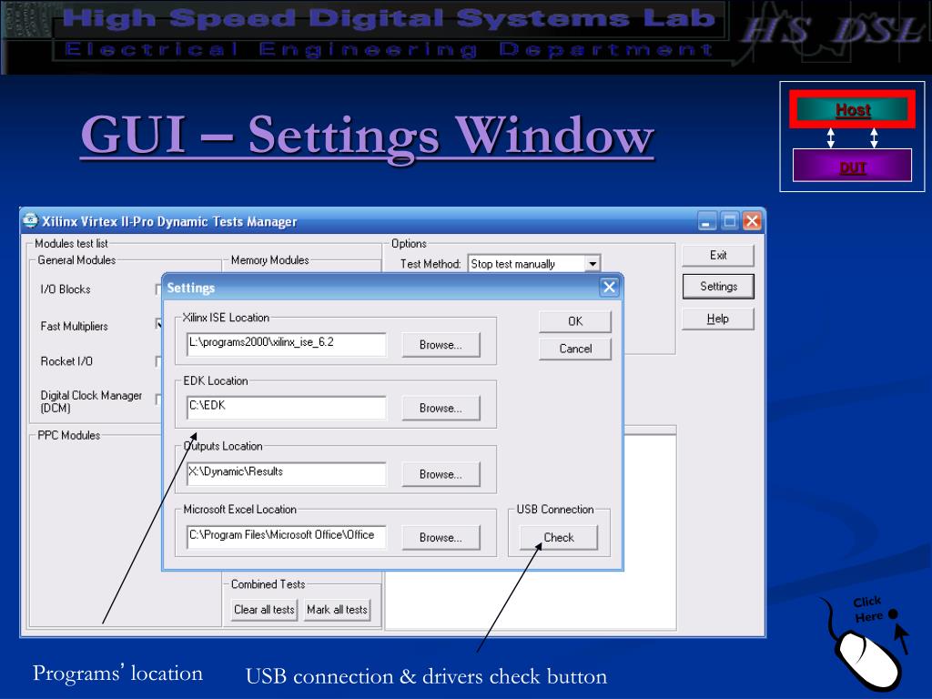Screen dimensions: 932x699
Task: Browse for the Xilinx ISE location
Action: coord(441,345)
